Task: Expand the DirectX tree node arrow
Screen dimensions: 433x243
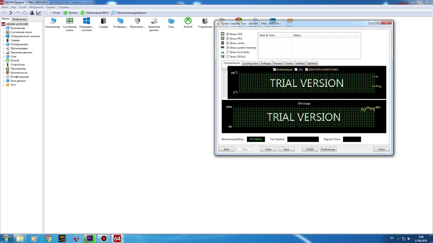Action: 4,60
